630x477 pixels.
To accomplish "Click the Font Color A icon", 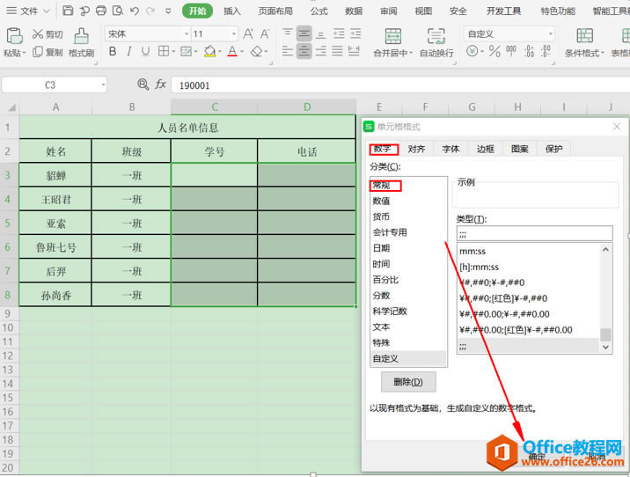I will pos(232,51).
